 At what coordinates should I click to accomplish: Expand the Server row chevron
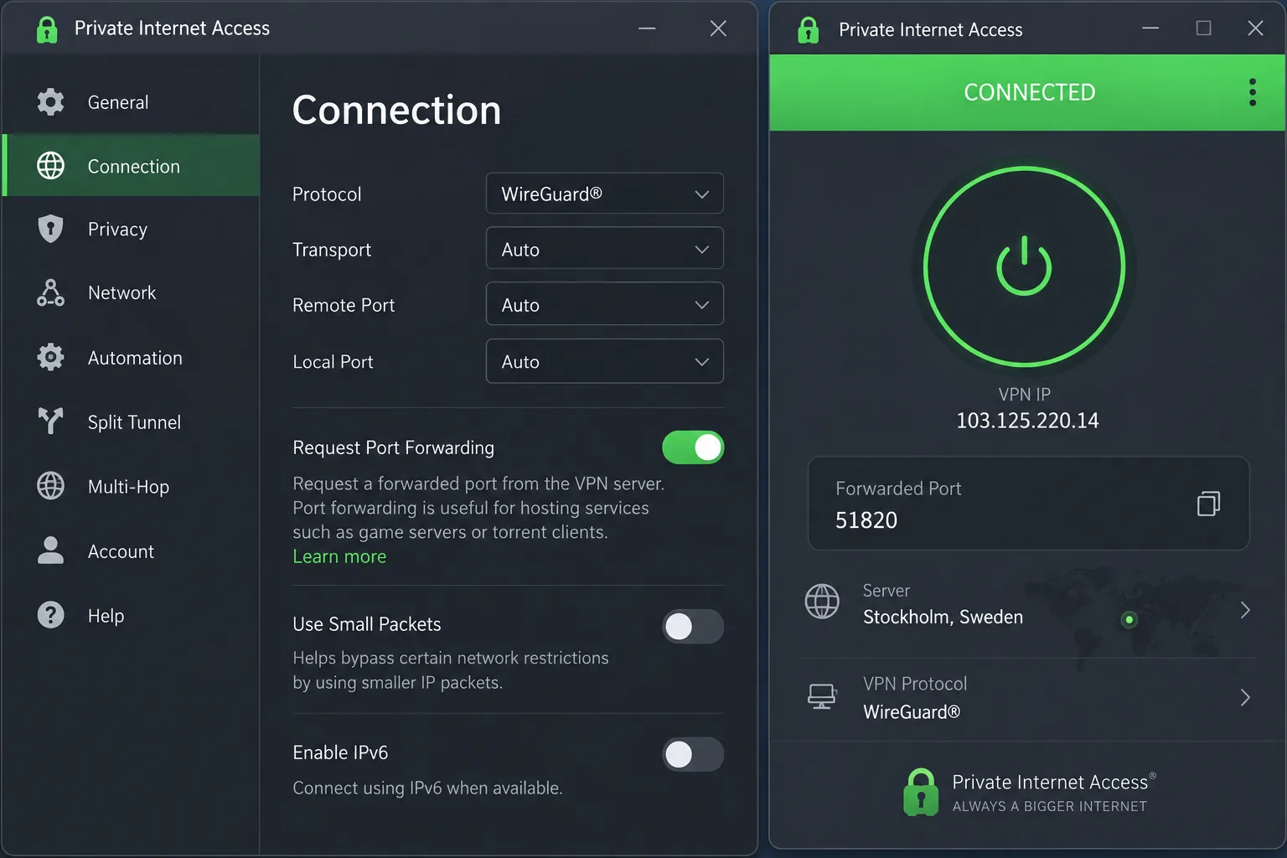pyautogui.click(x=1245, y=610)
